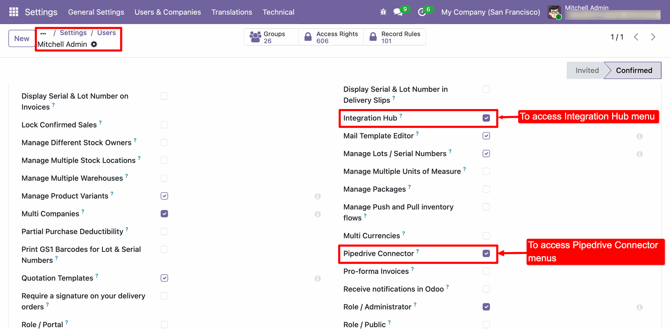Click info icon on Manage Product Variants row
The image size is (670, 329).
click(318, 197)
